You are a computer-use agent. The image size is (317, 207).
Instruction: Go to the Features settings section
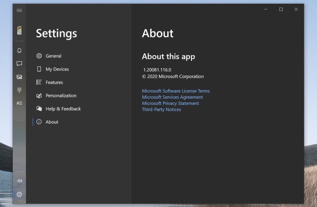pyautogui.click(x=54, y=83)
